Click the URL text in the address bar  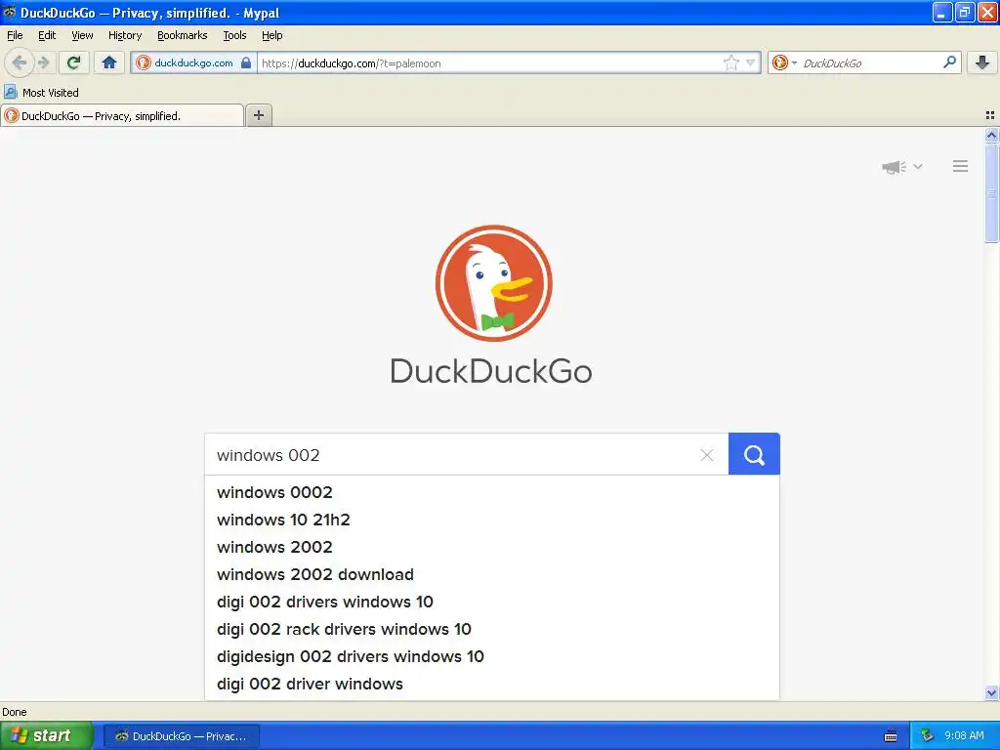352,63
